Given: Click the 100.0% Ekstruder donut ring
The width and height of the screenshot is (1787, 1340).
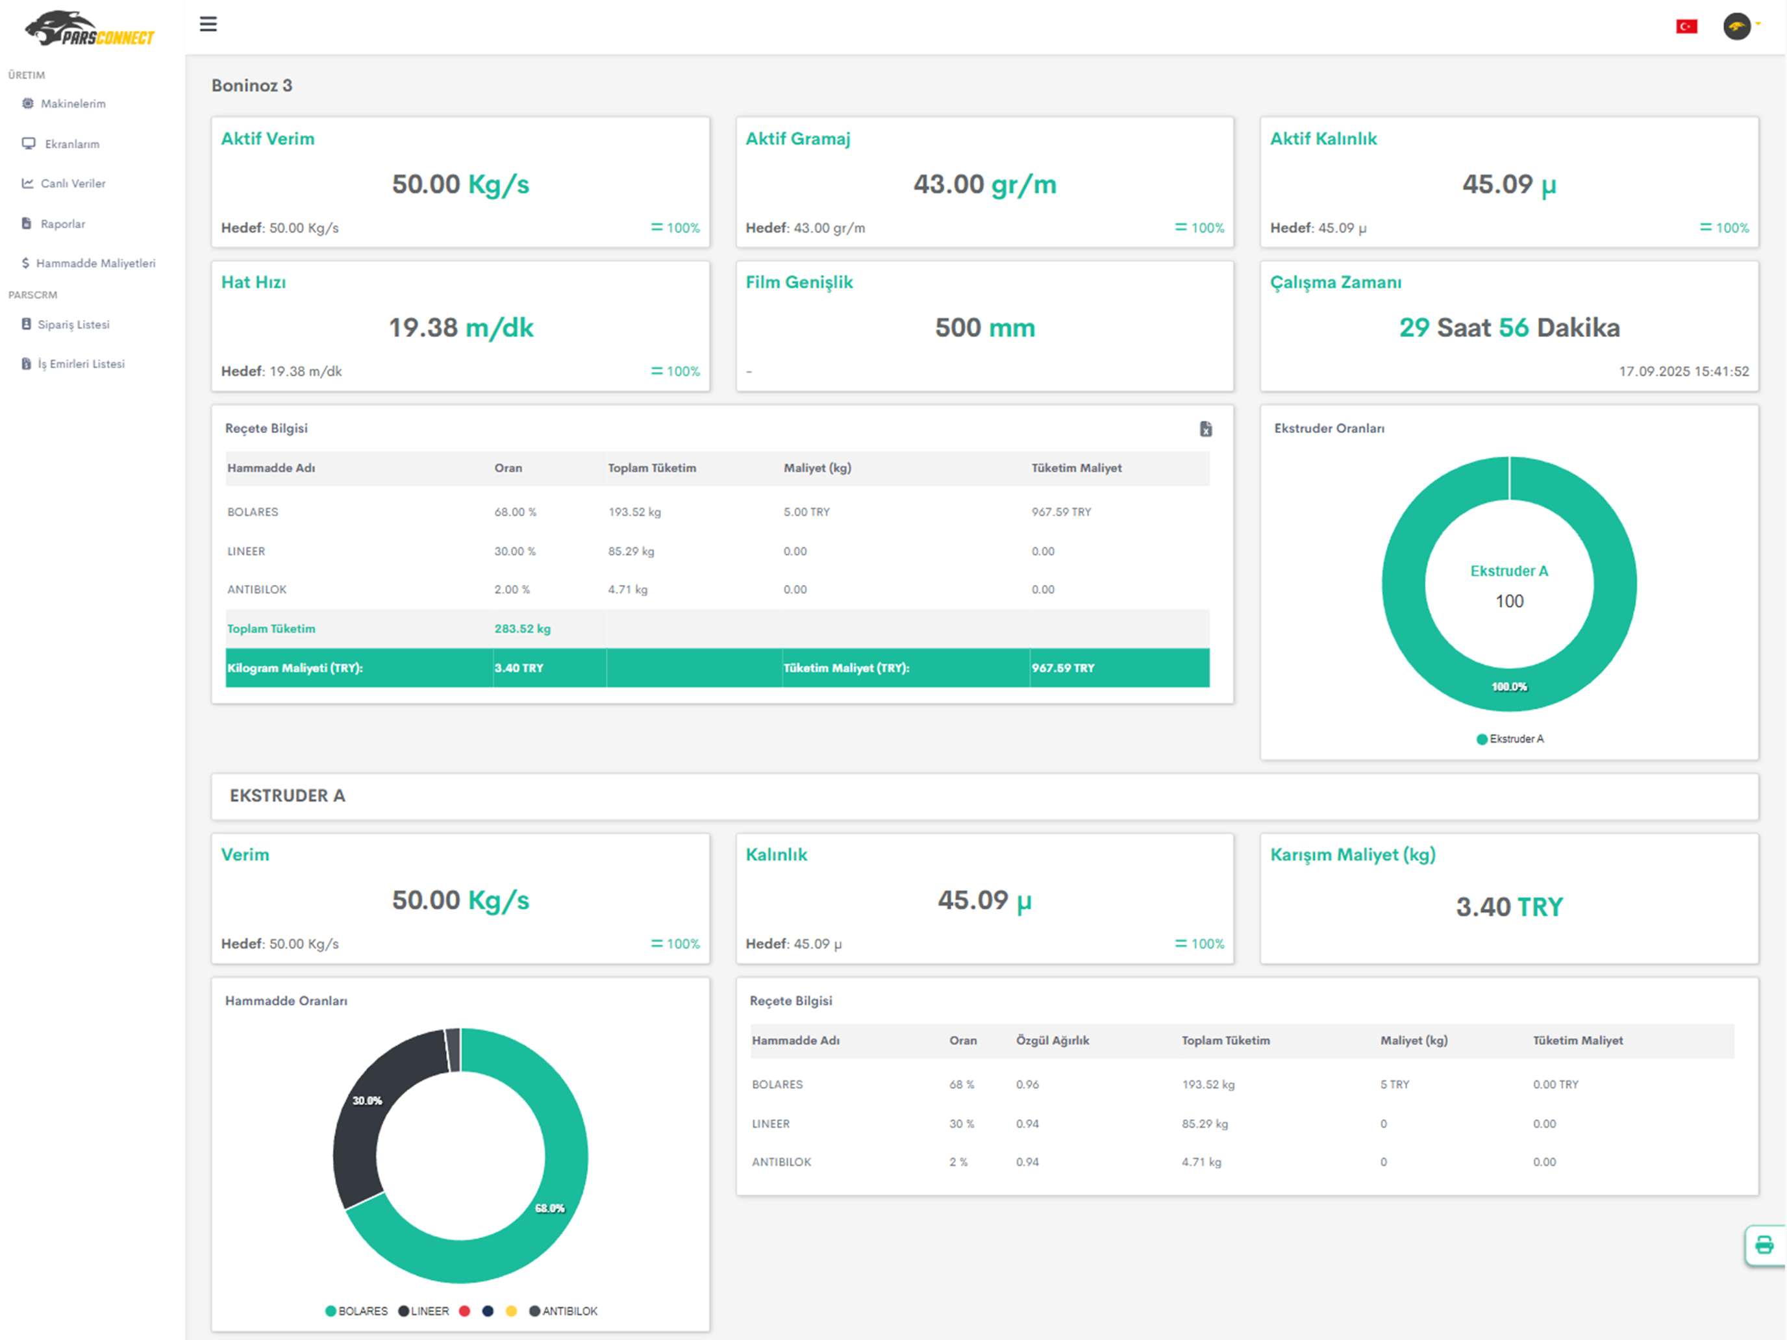Looking at the screenshot, I should click(x=1509, y=687).
